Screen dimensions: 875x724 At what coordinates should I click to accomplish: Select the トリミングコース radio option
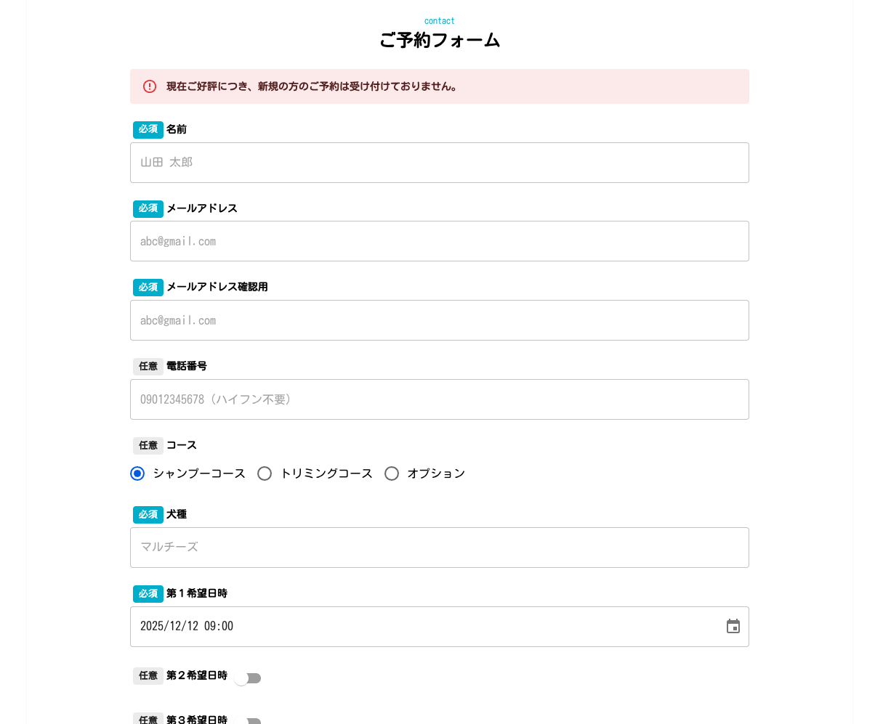[x=265, y=473]
